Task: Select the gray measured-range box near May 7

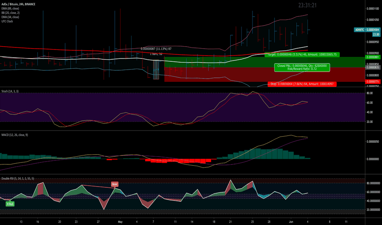Action: (156, 70)
